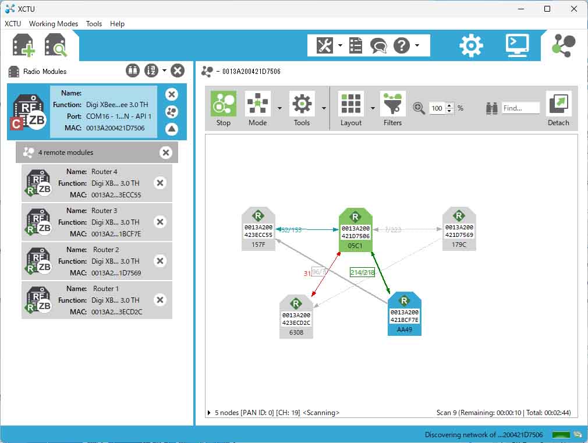Open the Help menu

(x=117, y=24)
